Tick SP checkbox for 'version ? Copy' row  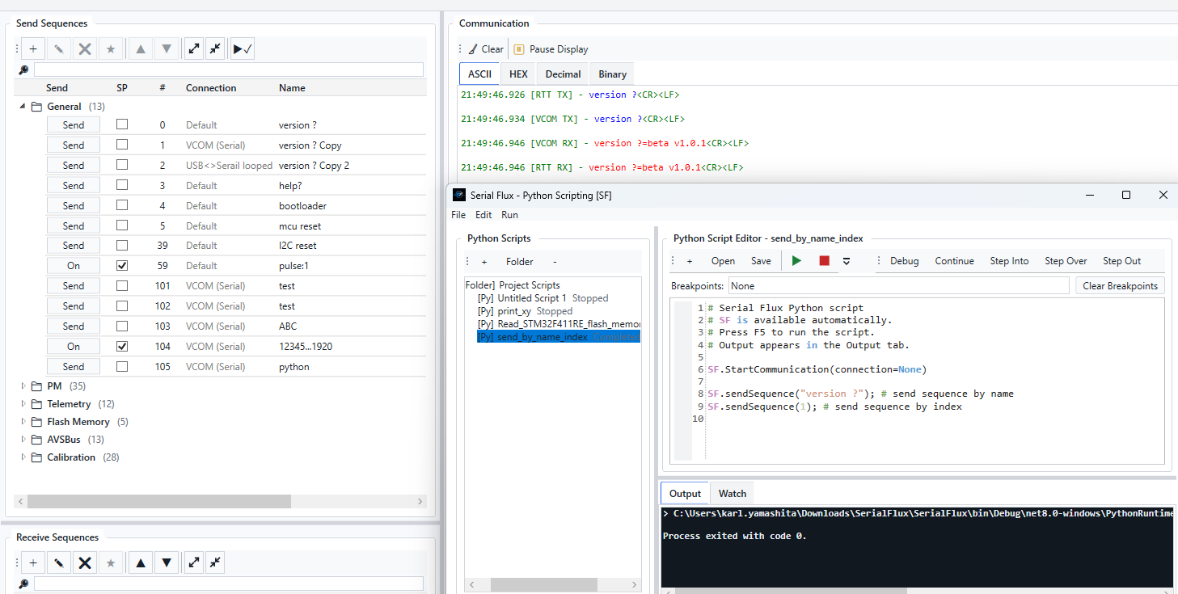coord(122,145)
